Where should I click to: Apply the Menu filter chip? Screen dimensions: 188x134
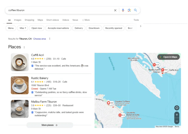click(11, 28)
